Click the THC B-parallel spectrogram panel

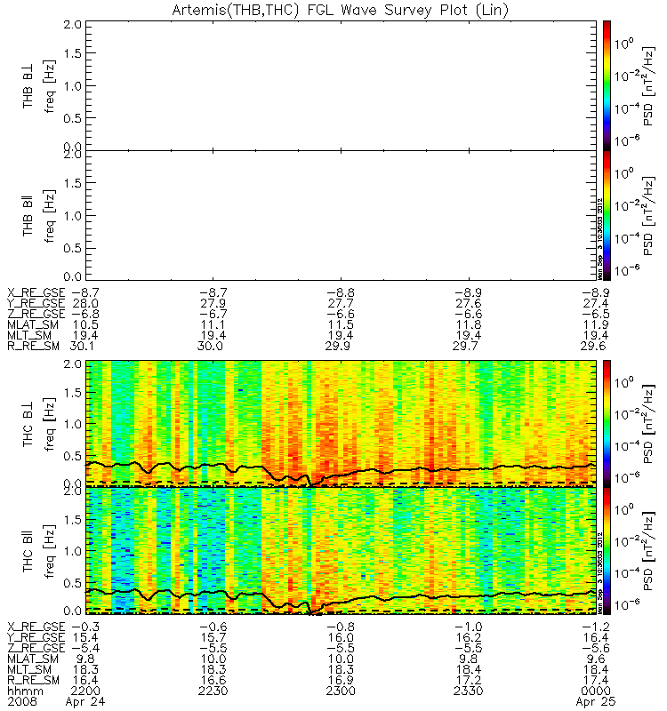tap(341, 551)
